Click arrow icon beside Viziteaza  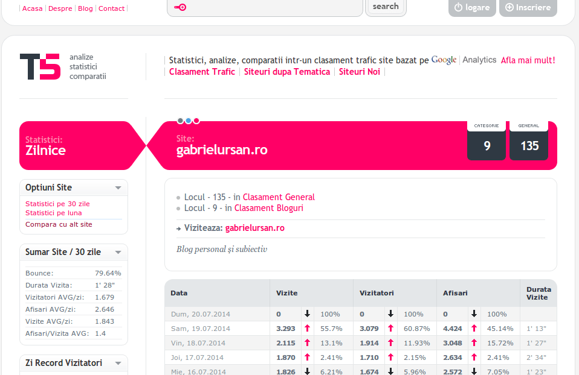click(x=179, y=228)
